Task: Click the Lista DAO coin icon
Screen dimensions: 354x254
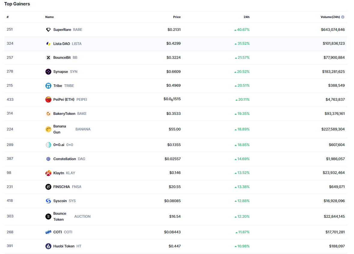Action: pos(48,44)
